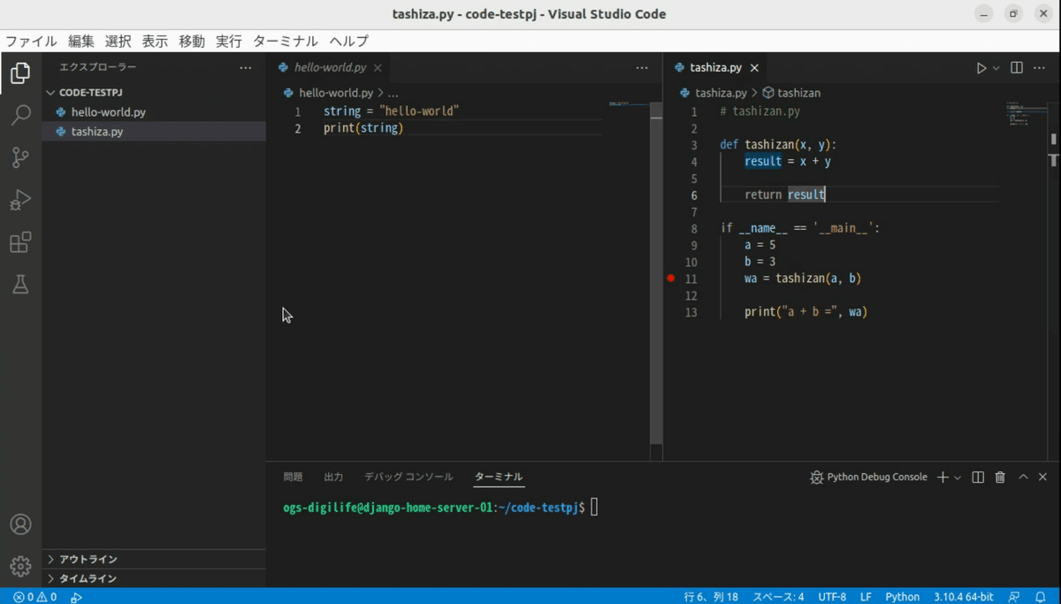
Task: Open the Manage gear menu
Action: pyautogui.click(x=20, y=566)
